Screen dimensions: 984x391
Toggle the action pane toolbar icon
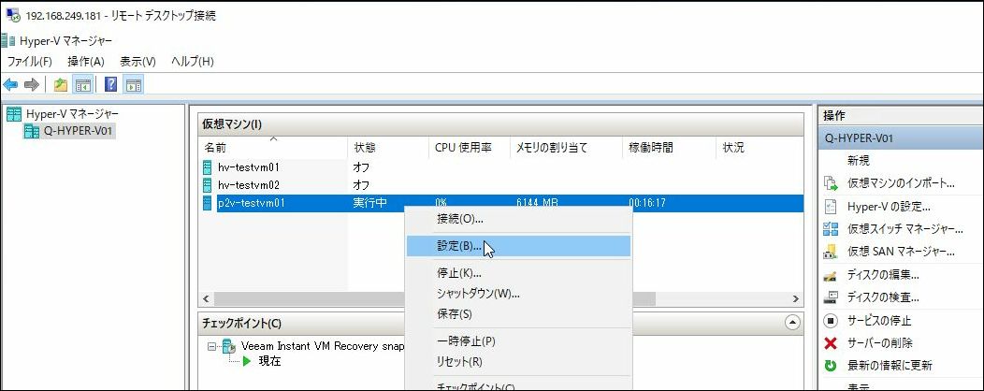[134, 85]
